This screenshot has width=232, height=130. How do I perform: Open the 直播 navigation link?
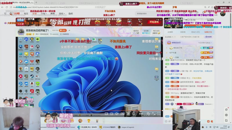pos(35,14)
